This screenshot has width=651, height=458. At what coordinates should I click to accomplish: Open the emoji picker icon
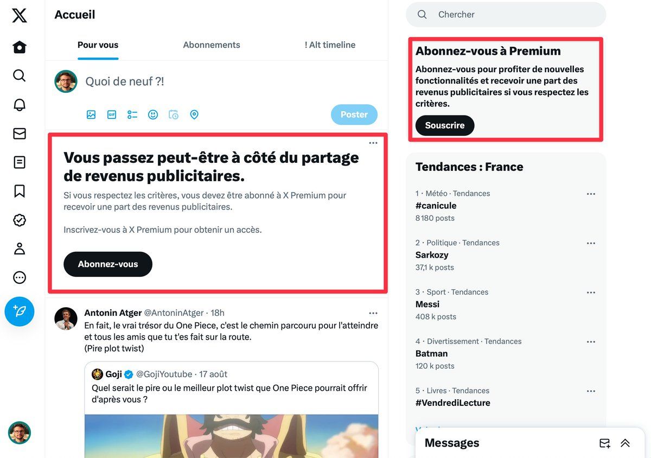pos(153,114)
